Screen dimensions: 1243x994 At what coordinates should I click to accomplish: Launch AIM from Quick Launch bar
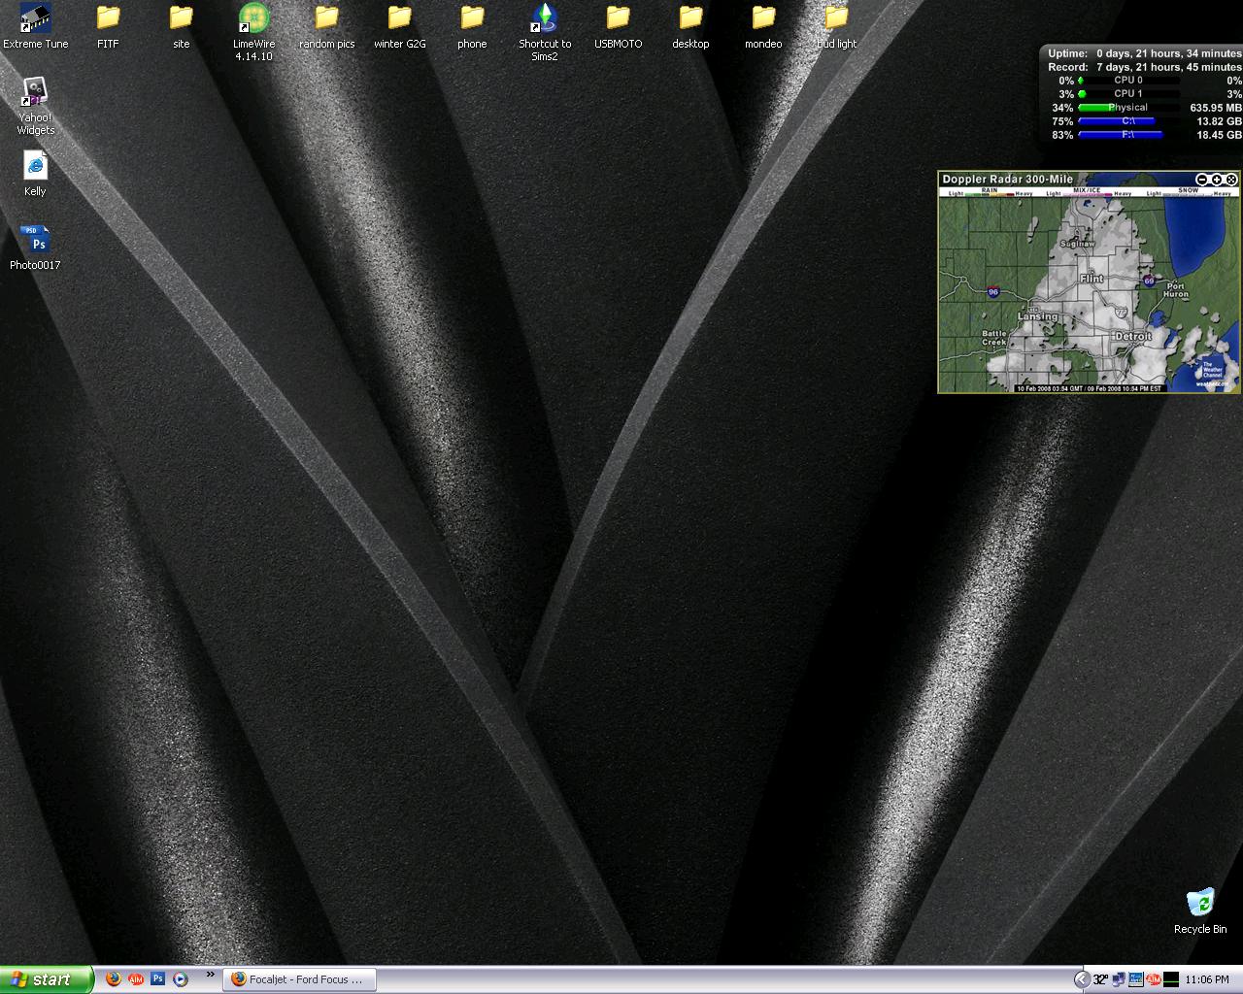pyautogui.click(x=136, y=979)
